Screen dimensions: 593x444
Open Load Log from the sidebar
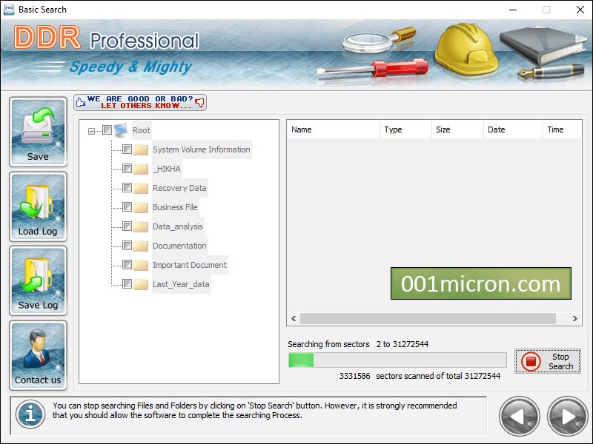click(38, 206)
